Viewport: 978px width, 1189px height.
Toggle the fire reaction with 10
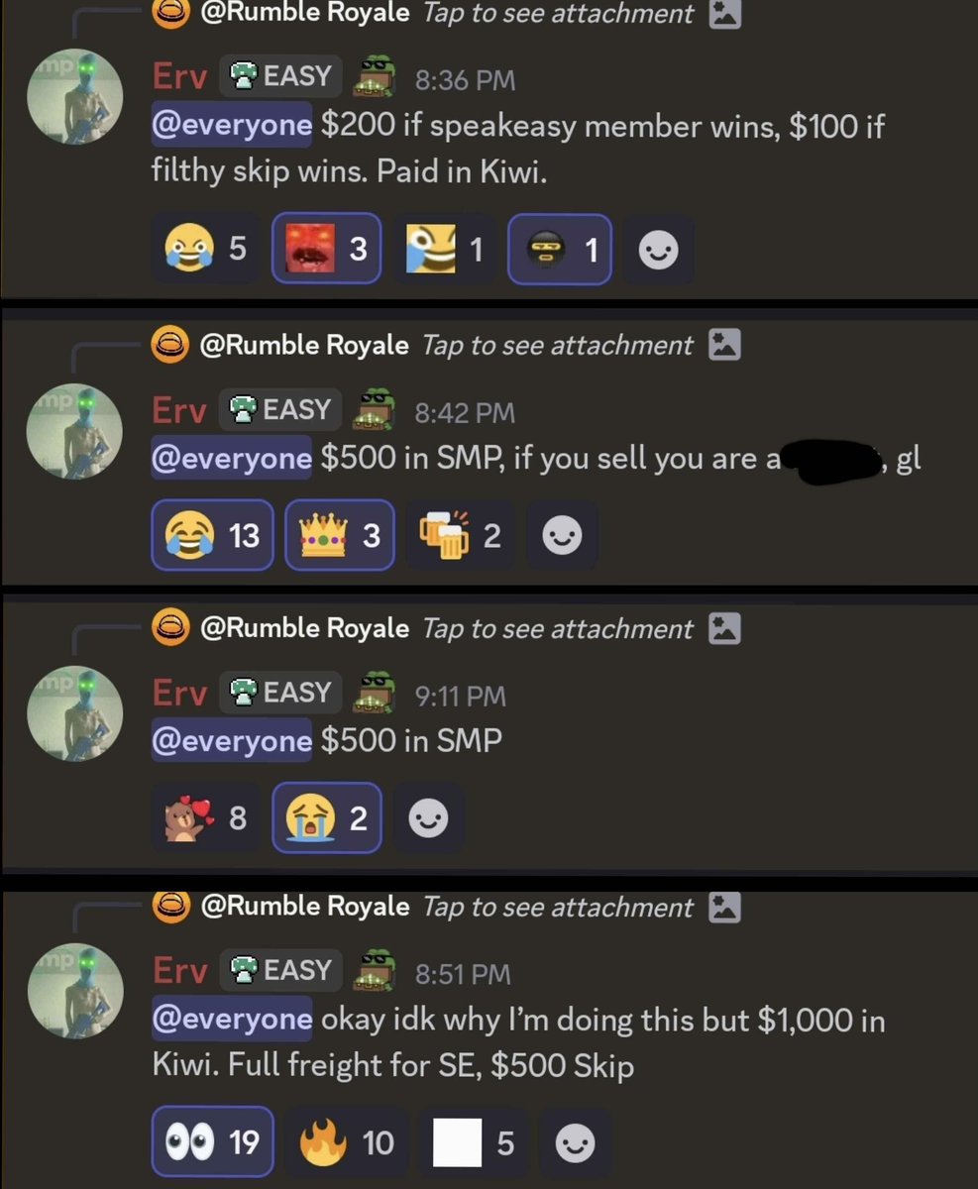click(346, 1142)
